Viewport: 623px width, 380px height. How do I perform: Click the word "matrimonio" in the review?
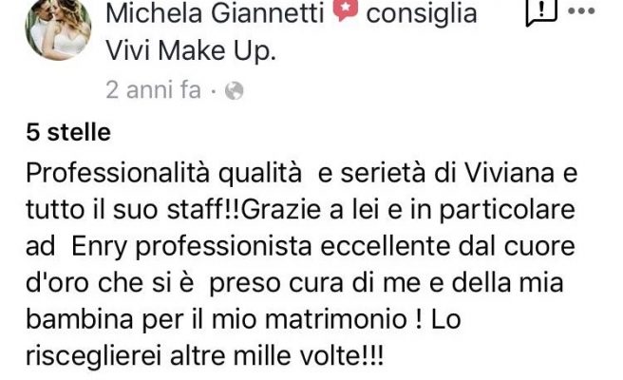336,319
